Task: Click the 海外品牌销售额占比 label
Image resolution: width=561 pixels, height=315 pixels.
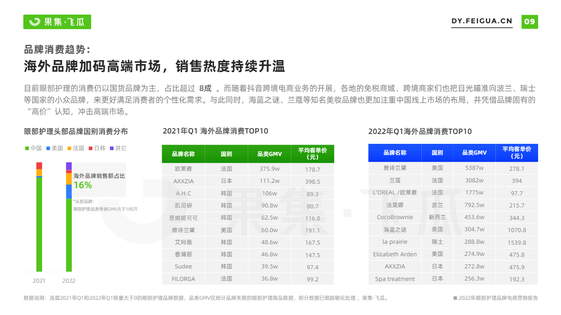Action: pos(99,176)
